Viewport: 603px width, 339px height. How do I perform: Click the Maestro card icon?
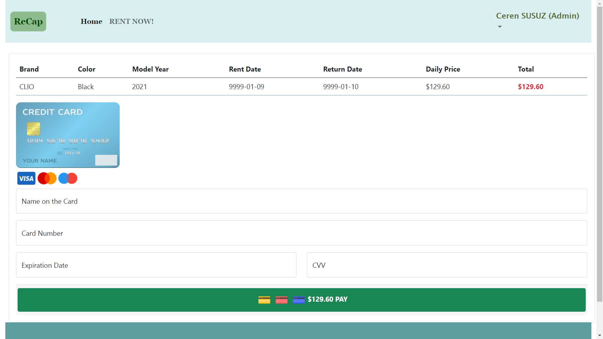click(68, 178)
